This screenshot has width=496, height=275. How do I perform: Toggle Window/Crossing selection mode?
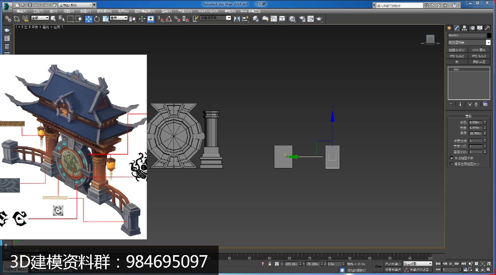click(79, 18)
